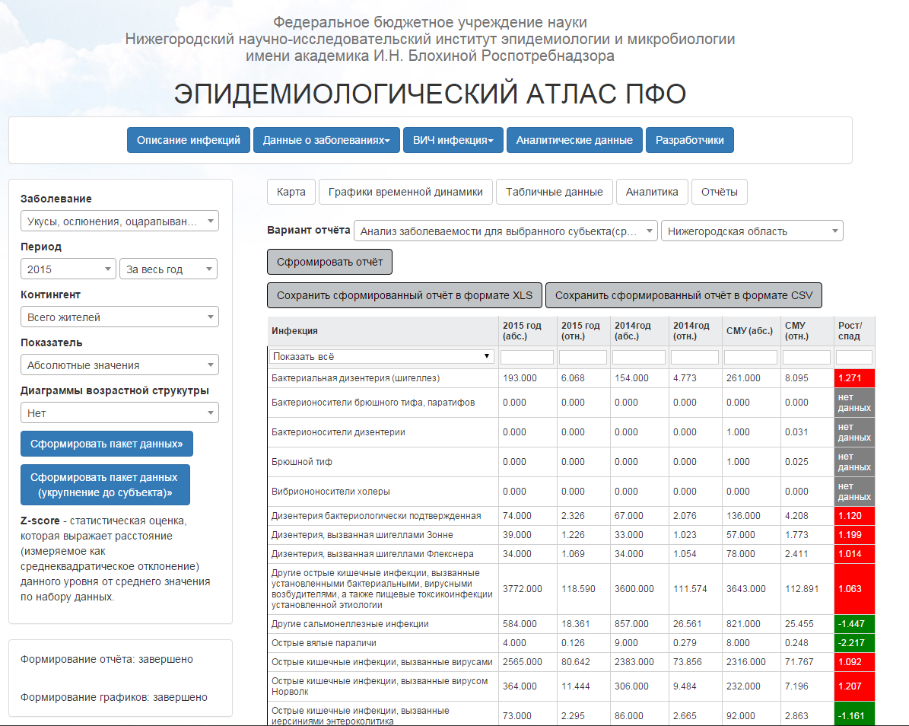Click the 584.000 value cell
Viewport: 909px width, 726px height.
tap(527, 624)
